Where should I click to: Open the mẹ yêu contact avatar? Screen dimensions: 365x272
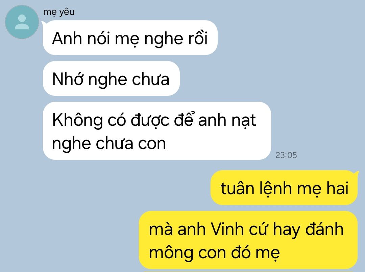[x=22, y=22]
